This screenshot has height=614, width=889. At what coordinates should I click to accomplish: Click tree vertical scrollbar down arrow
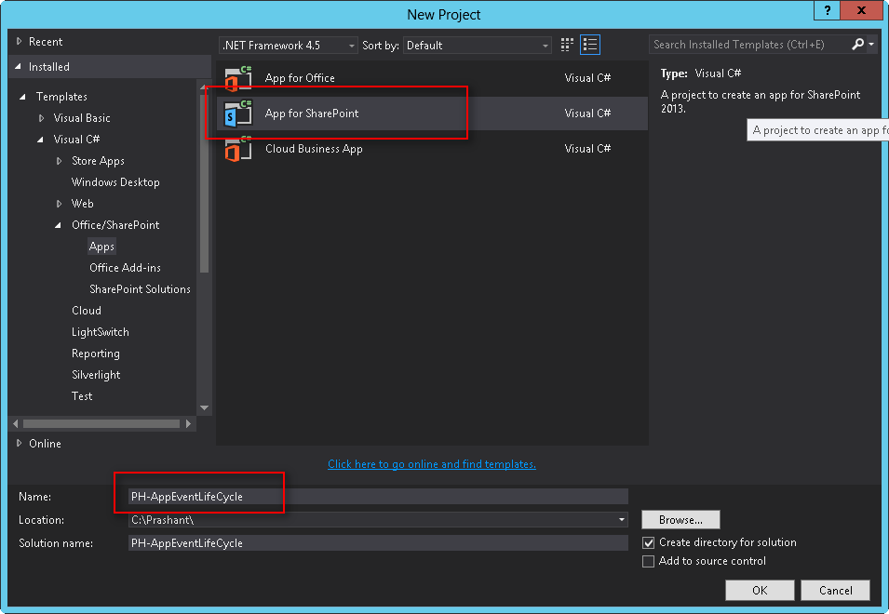click(x=205, y=407)
